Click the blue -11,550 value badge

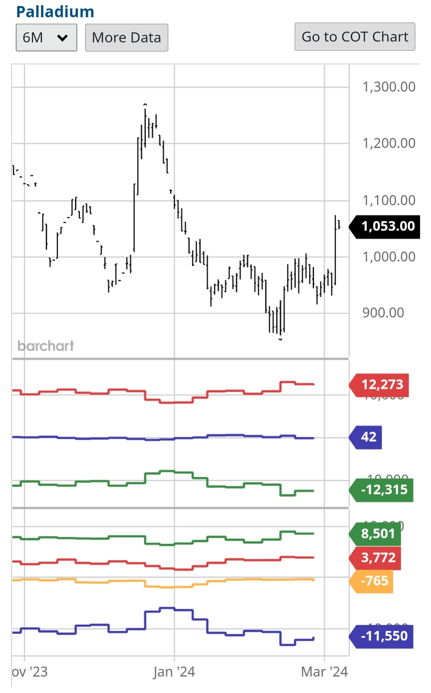click(384, 636)
